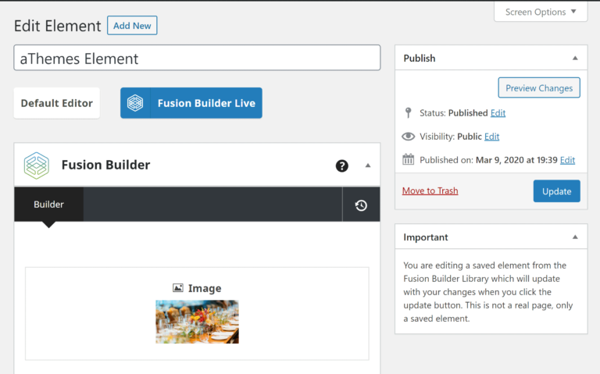
Task: Click the Image element picture icon
Action: point(178,288)
